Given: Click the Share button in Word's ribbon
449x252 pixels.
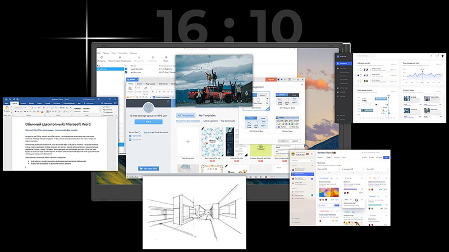Looking at the screenshot, I should 107,103.
